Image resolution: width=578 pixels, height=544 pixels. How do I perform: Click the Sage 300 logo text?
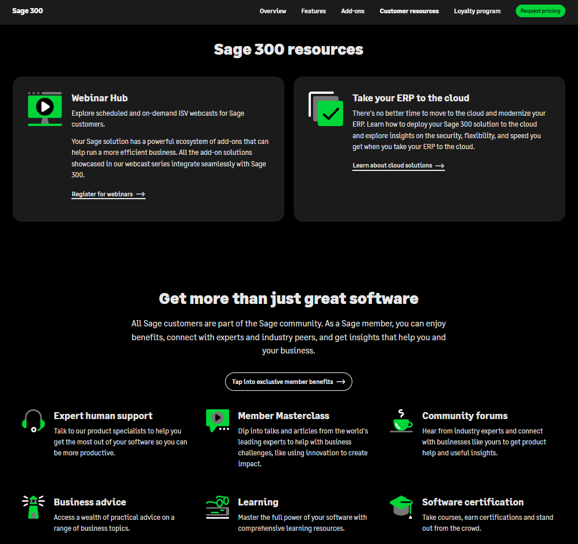click(28, 11)
